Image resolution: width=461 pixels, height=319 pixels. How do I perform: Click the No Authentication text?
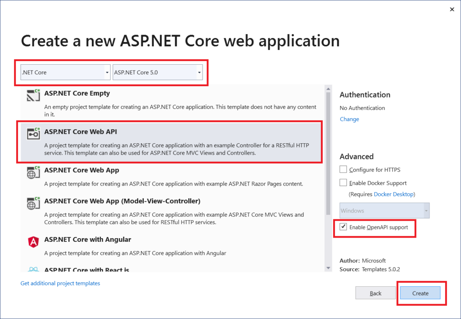[362, 108]
